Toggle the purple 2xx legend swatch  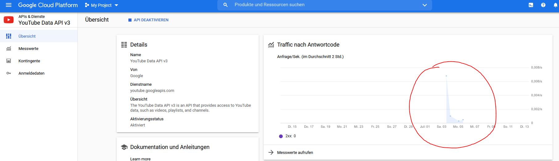click(x=281, y=136)
